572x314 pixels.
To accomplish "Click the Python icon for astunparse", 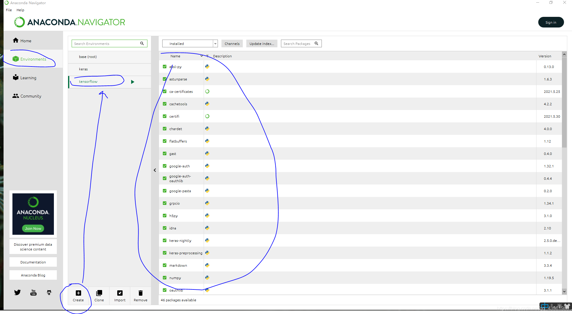I will coord(207,79).
